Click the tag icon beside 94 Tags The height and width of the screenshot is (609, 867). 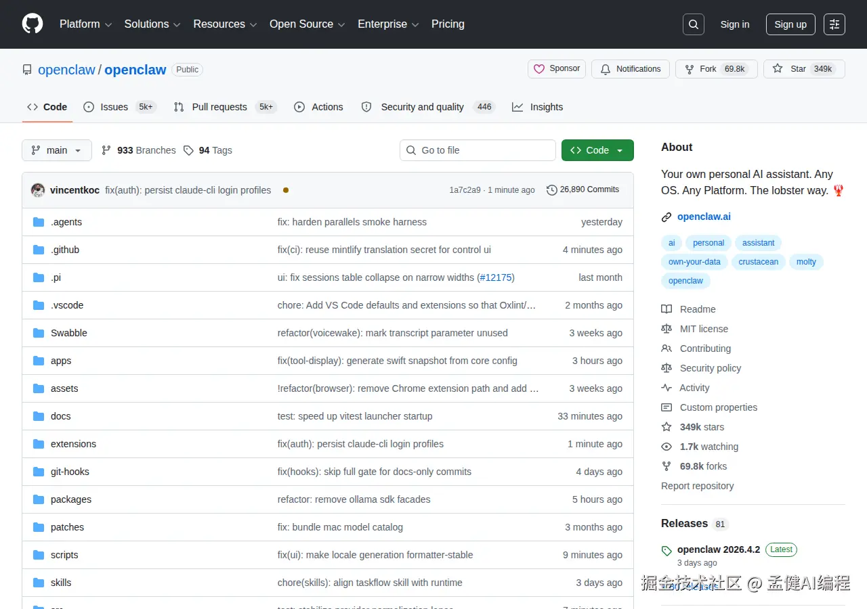click(188, 150)
